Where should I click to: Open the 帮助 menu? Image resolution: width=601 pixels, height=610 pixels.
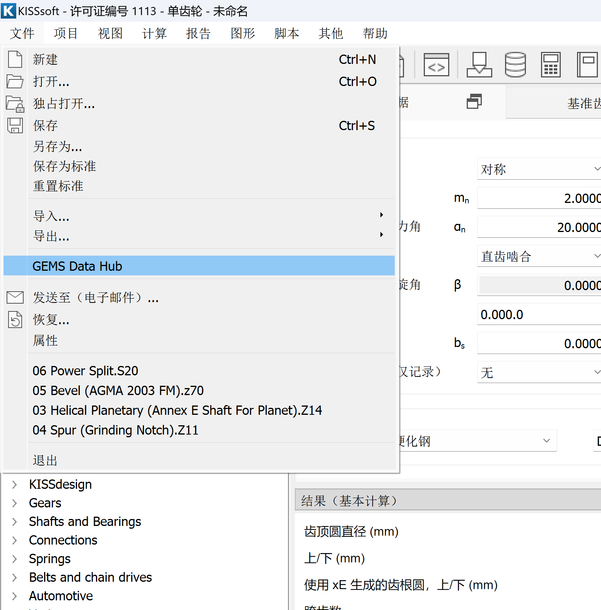click(375, 33)
